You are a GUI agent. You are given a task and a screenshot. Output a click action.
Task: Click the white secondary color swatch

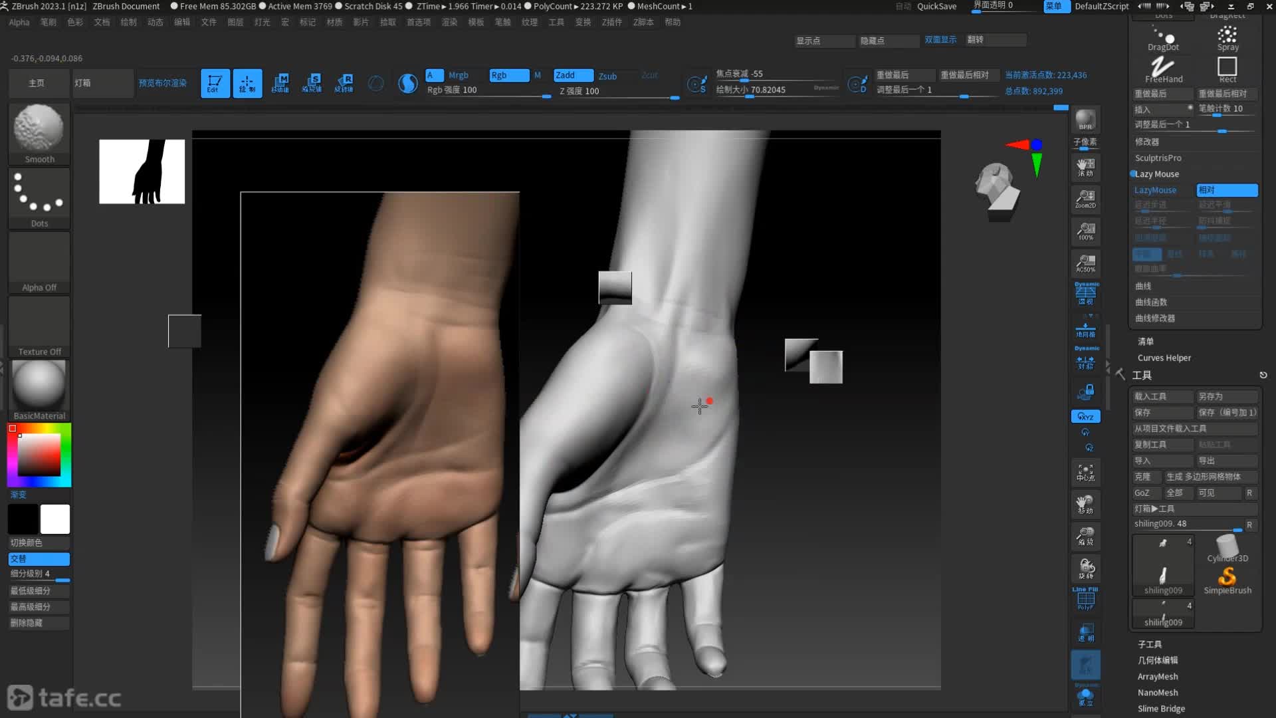[55, 519]
